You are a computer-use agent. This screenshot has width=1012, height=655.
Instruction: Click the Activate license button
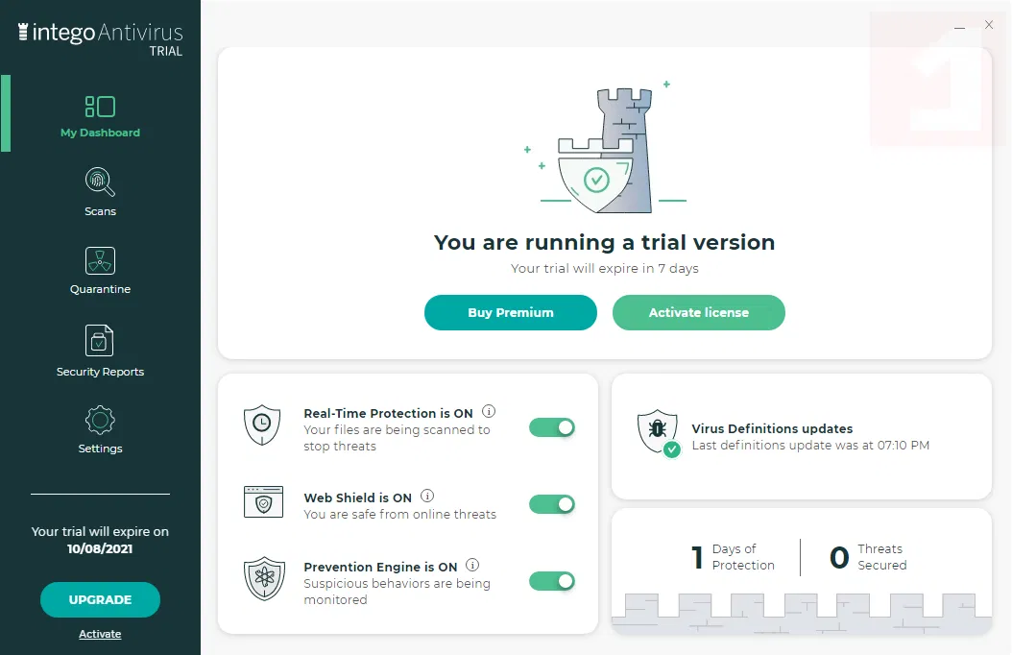pos(698,312)
